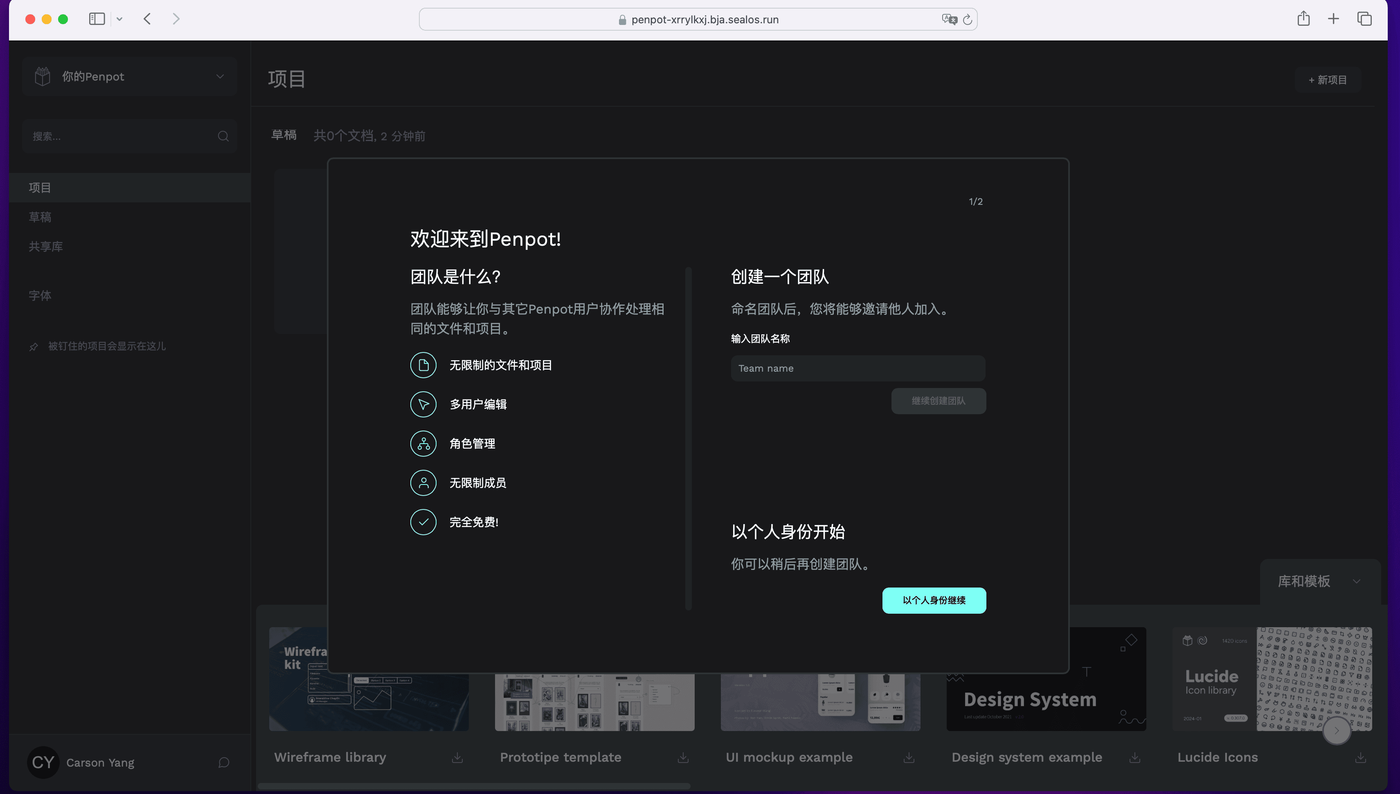Screen dimensions: 1400x794
Task: Click the Penpot logo icon in sidebar
Action: click(43, 76)
